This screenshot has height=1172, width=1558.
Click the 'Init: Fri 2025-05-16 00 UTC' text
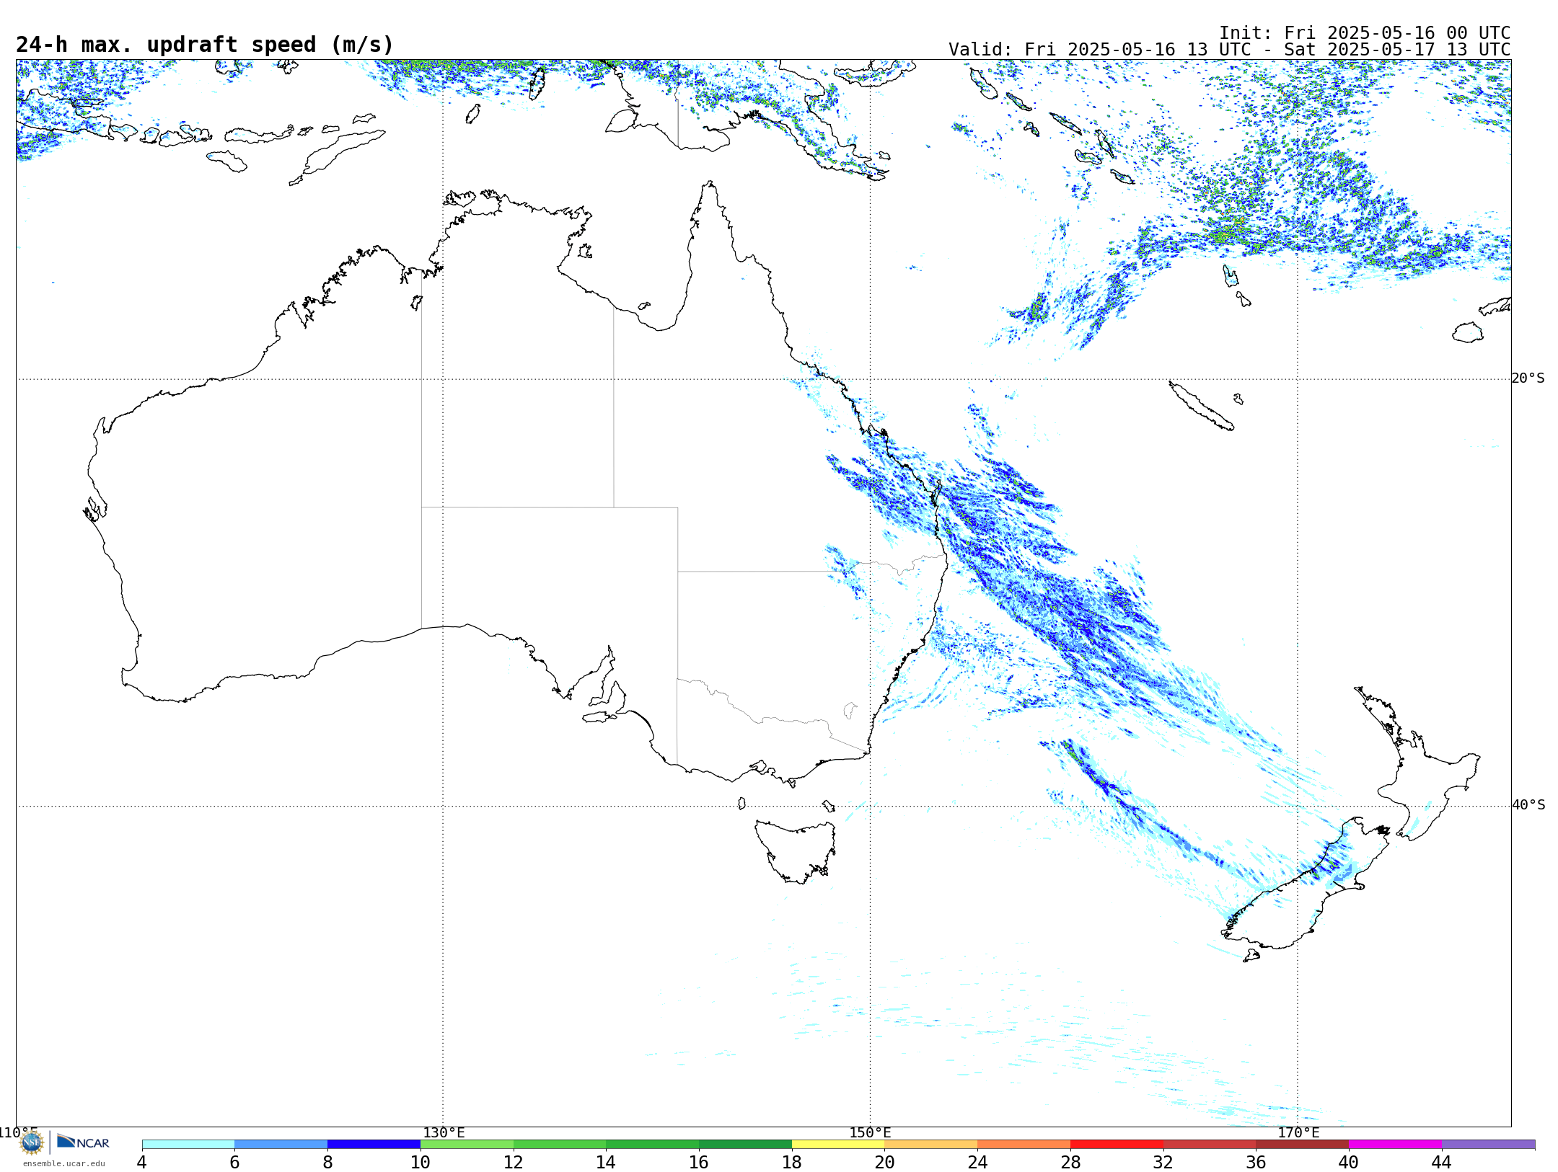[x=1365, y=33]
